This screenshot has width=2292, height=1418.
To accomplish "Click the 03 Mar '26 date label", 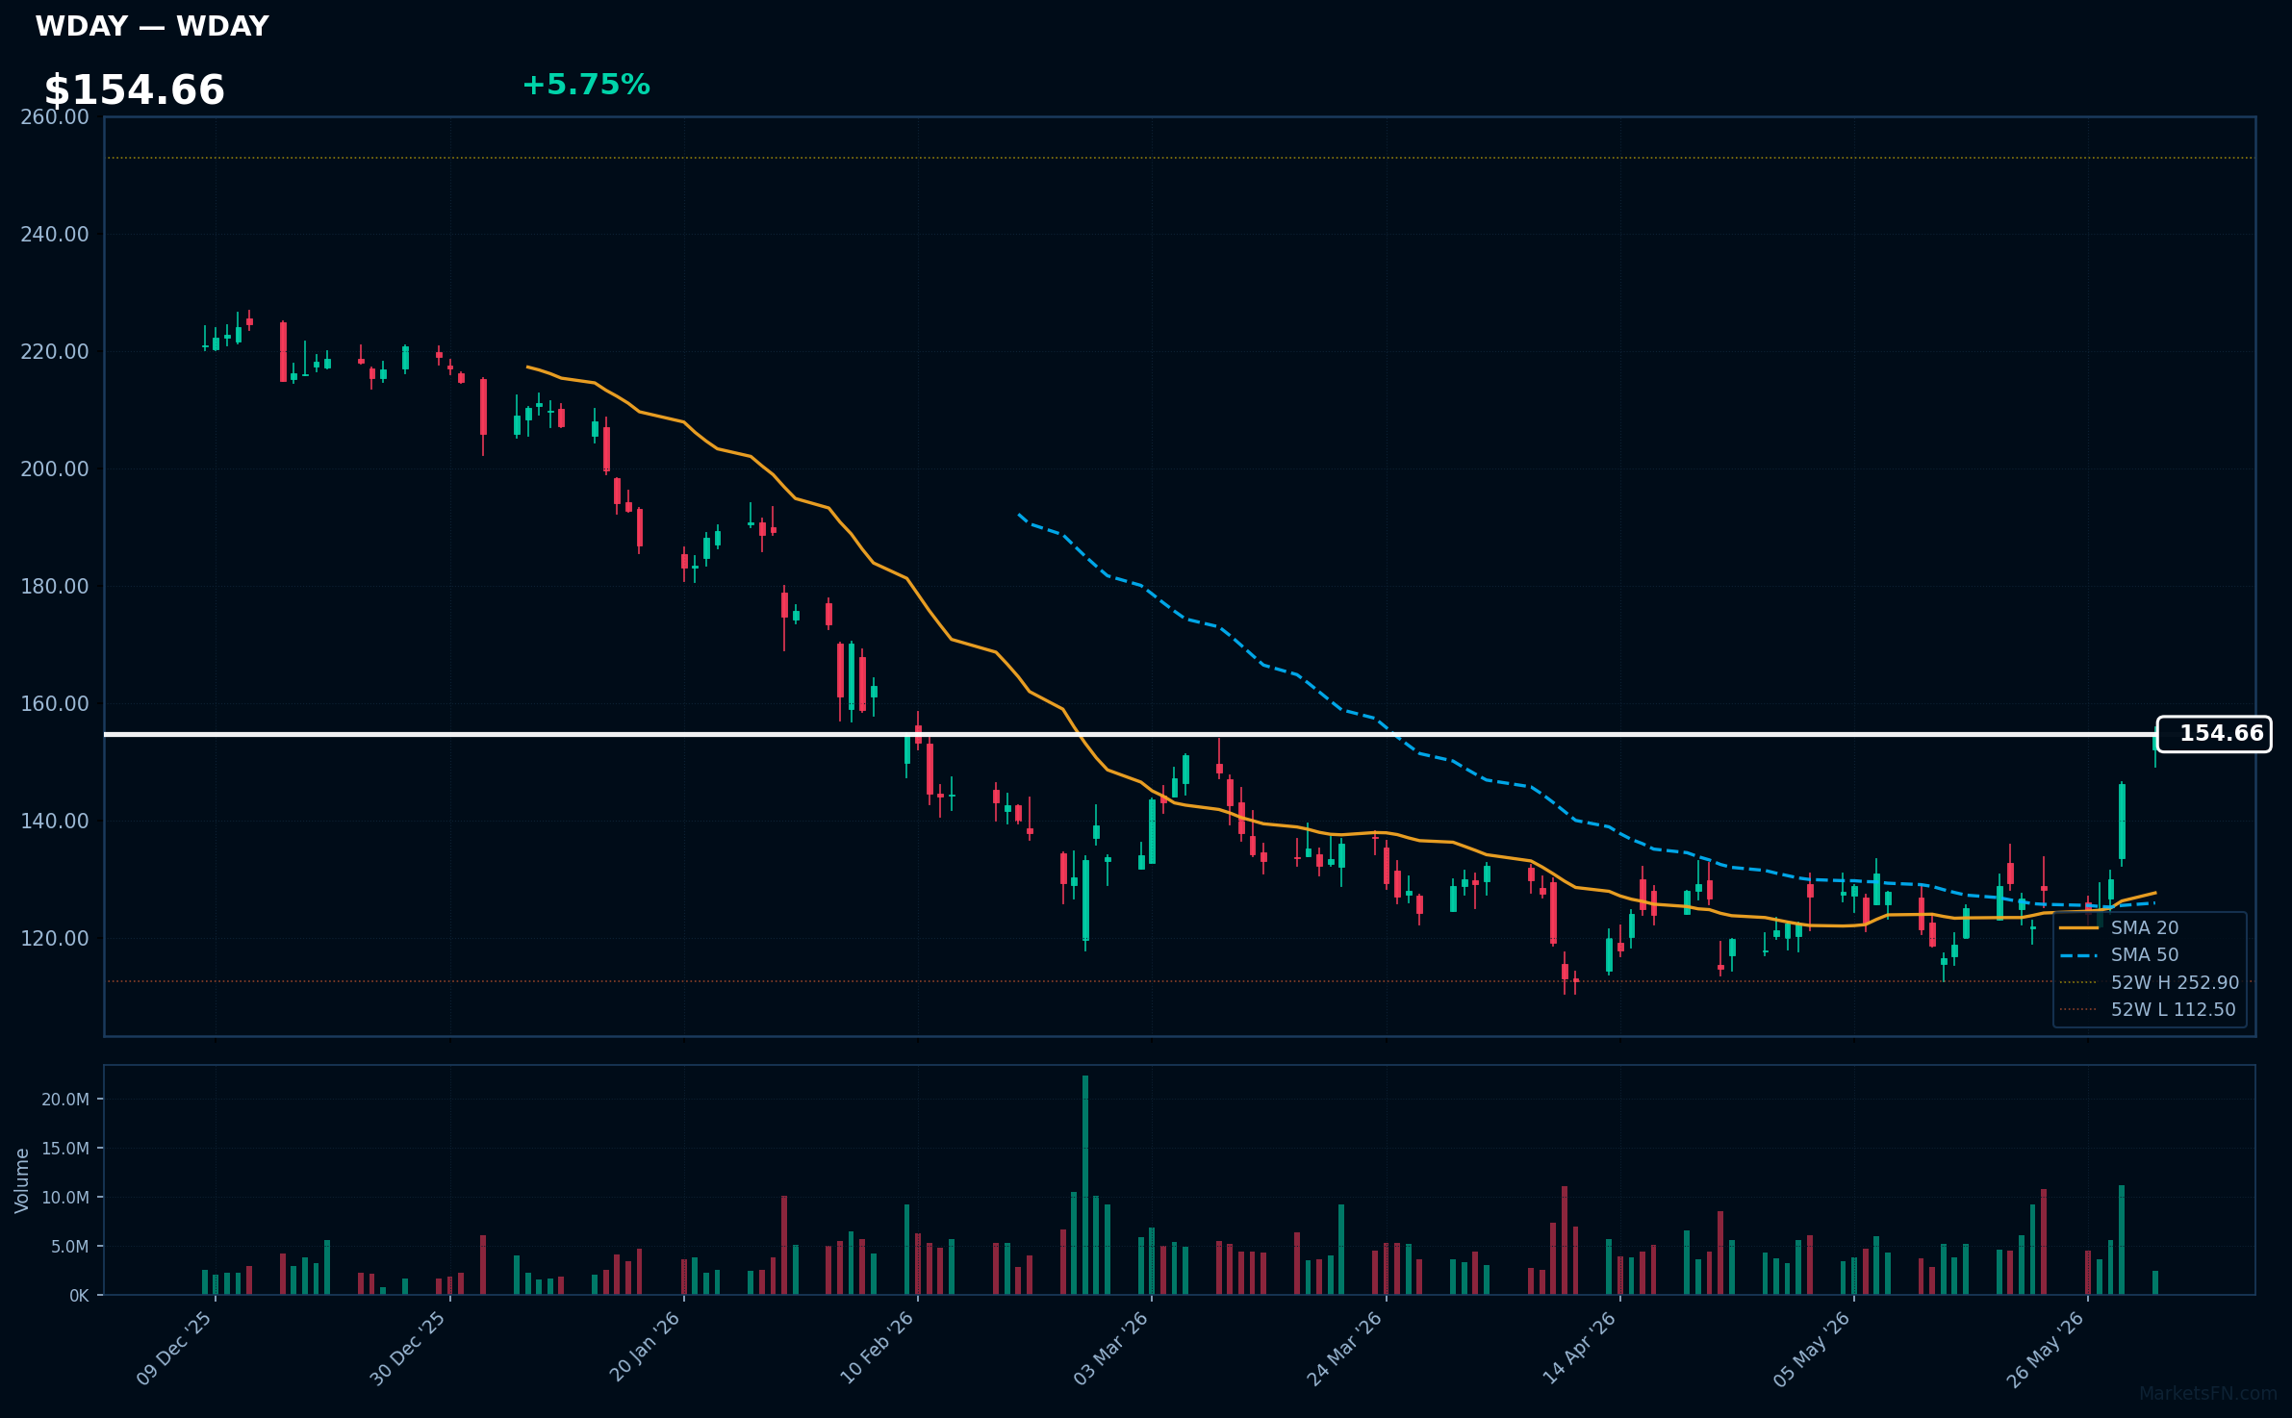I will pyautogui.click(x=1111, y=1349).
